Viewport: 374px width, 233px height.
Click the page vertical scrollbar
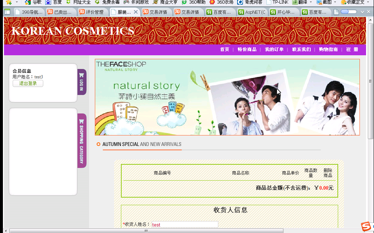370,81
